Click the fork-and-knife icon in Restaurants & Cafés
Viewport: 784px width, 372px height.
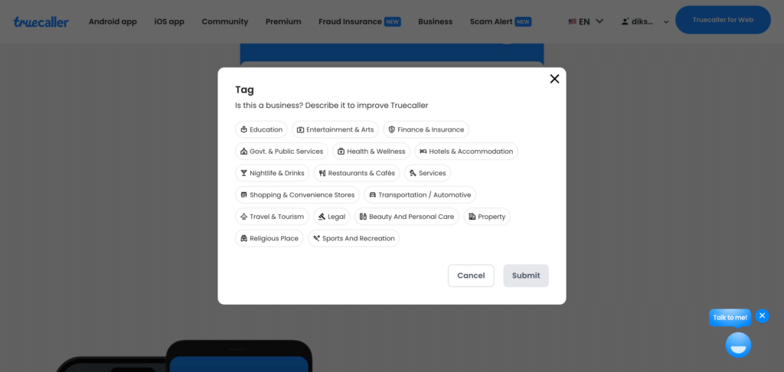(x=322, y=173)
